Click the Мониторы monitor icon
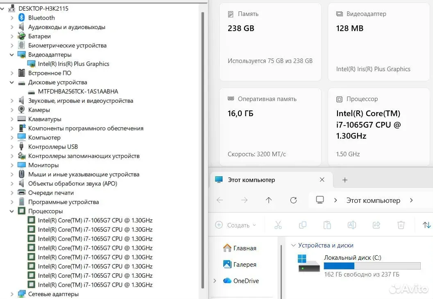The height and width of the screenshot is (299, 433). [22, 165]
